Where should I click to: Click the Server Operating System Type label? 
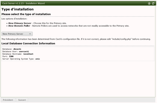(x=18, y=59)
